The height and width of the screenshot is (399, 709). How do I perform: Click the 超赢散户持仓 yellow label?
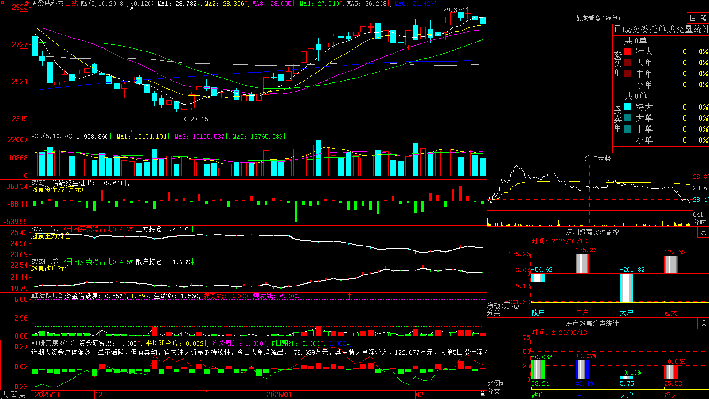tap(51, 269)
